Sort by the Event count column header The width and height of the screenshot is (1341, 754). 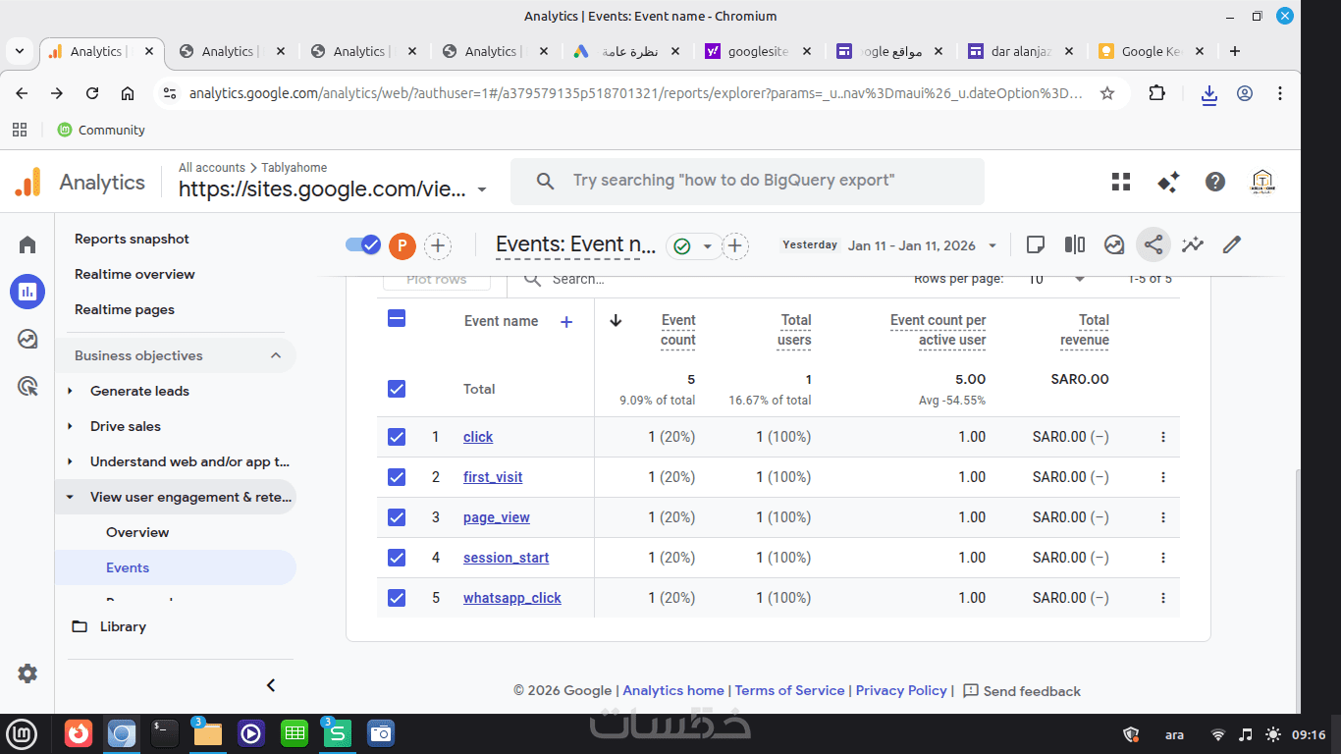pyautogui.click(x=677, y=330)
